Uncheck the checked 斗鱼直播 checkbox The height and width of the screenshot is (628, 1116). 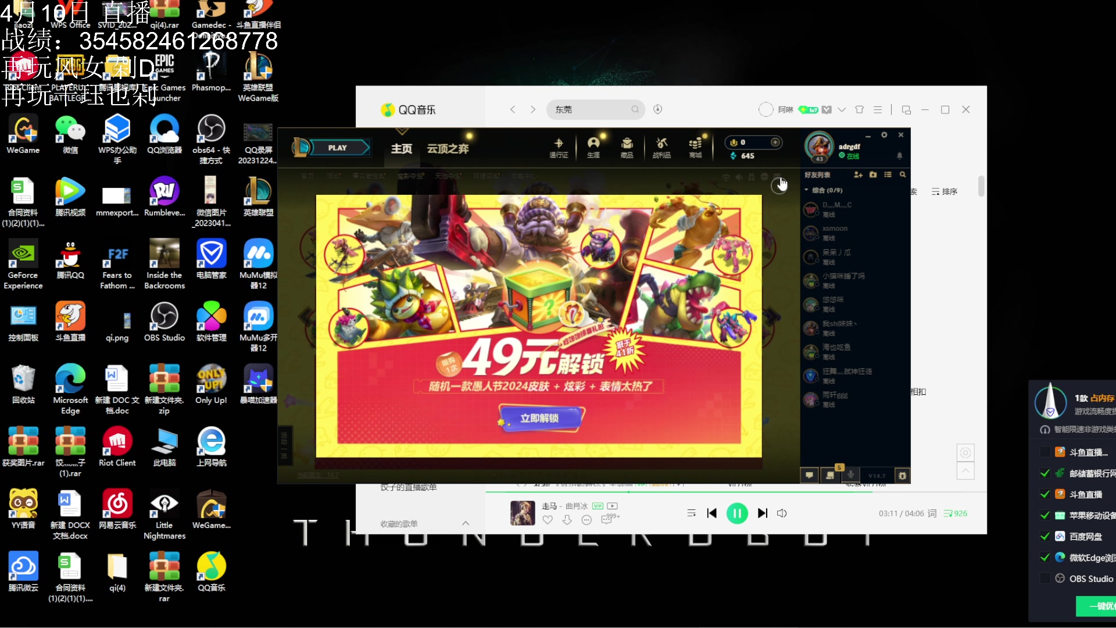(x=1045, y=494)
